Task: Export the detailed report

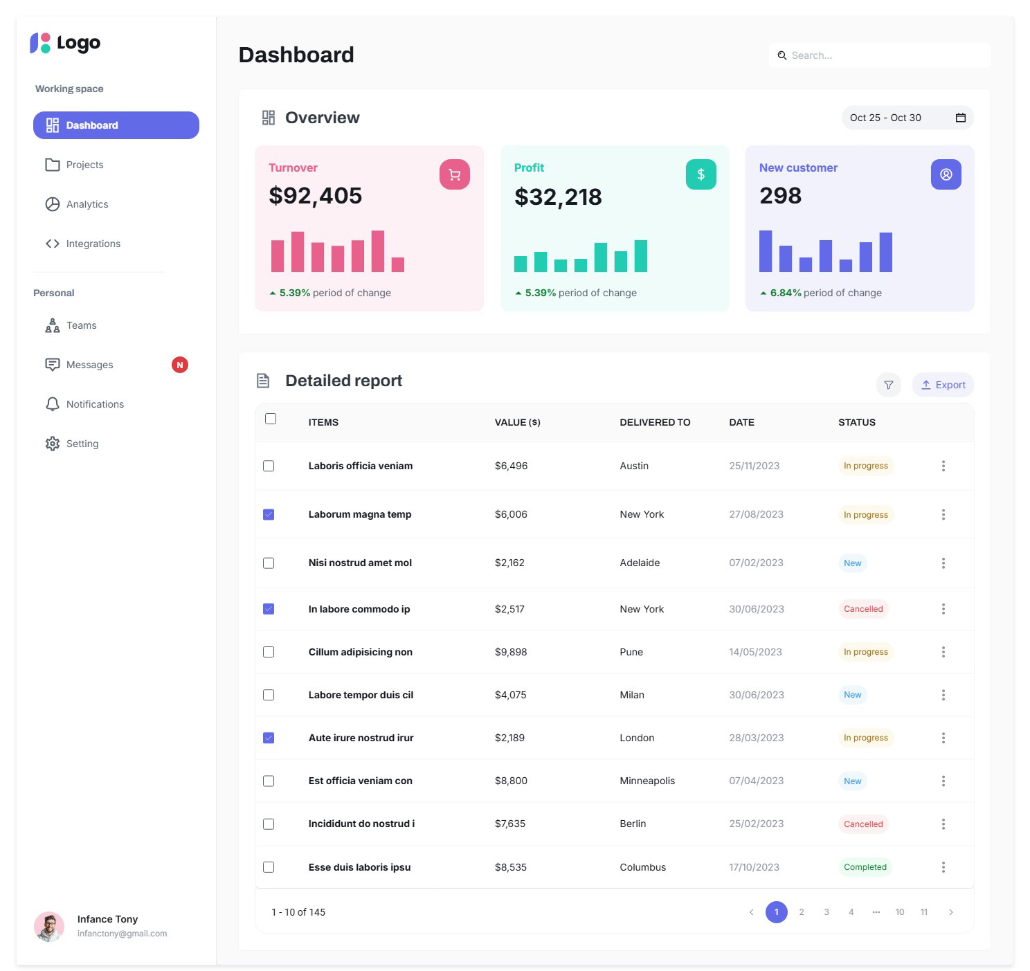Action: (943, 385)
